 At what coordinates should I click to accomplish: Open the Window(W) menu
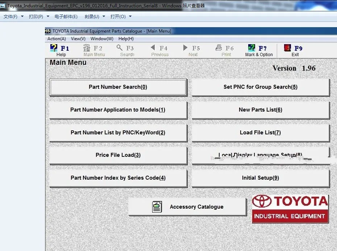click(102, 39)
